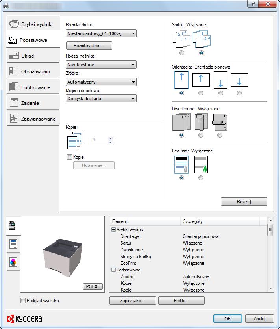Select the Dwustronne row in the settings list
Image resolution: width=280 pixels, height=329 pixels.
[189, 250]
